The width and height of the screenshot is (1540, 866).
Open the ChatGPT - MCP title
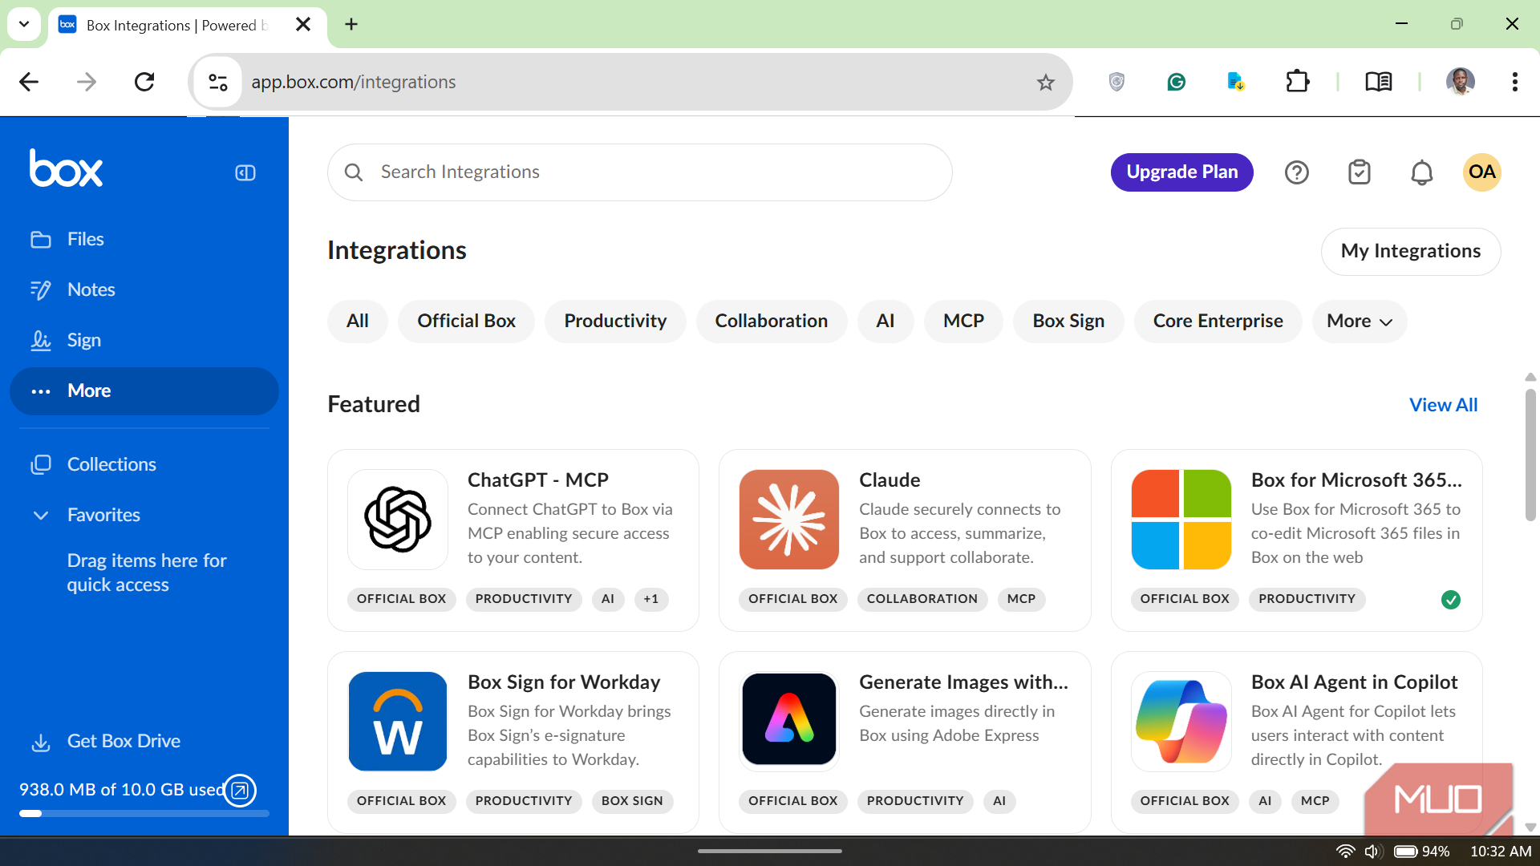tap(537, 480)
